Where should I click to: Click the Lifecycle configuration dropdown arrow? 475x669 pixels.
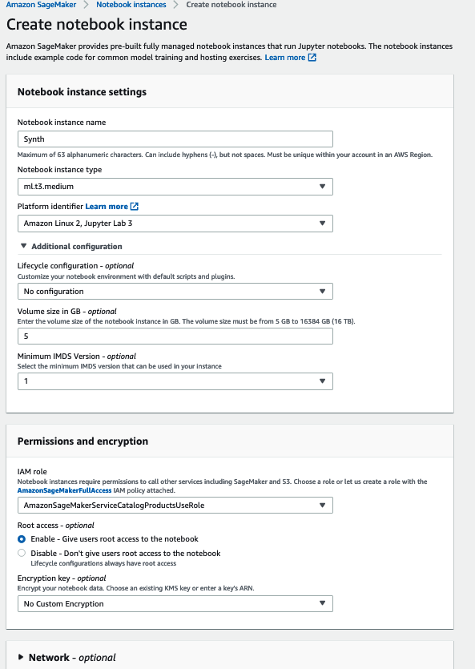pos(322,292)
